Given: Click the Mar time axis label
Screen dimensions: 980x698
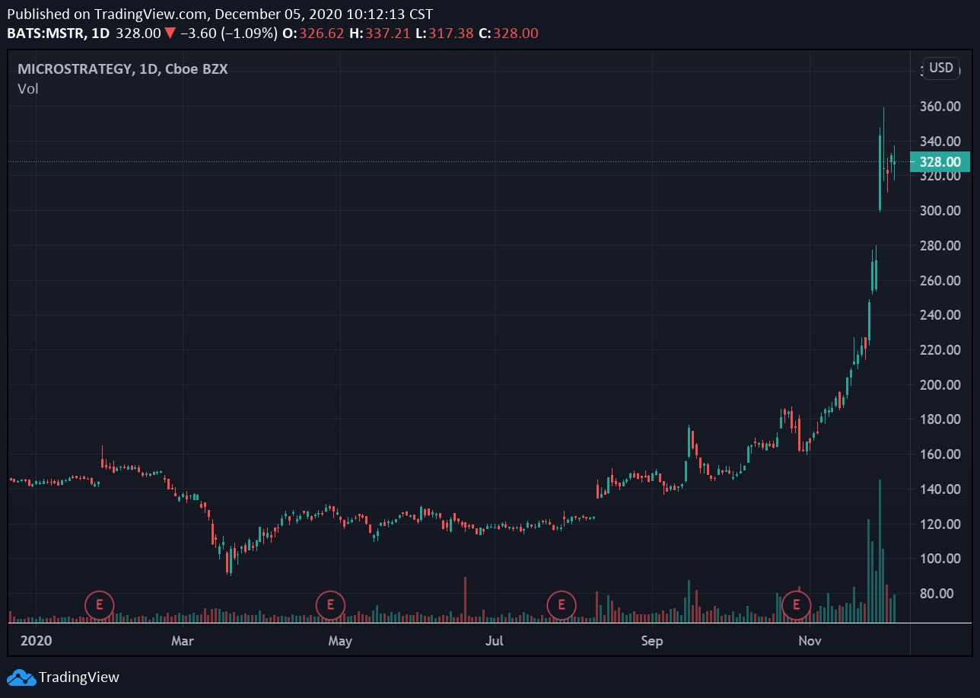Looking at the screenshot, I should coord(183,641).
